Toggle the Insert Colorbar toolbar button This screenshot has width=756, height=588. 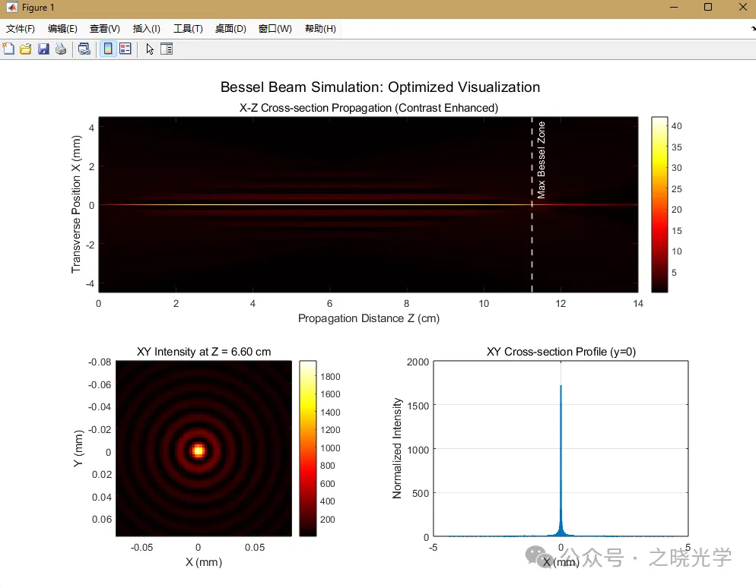point(108,49)
